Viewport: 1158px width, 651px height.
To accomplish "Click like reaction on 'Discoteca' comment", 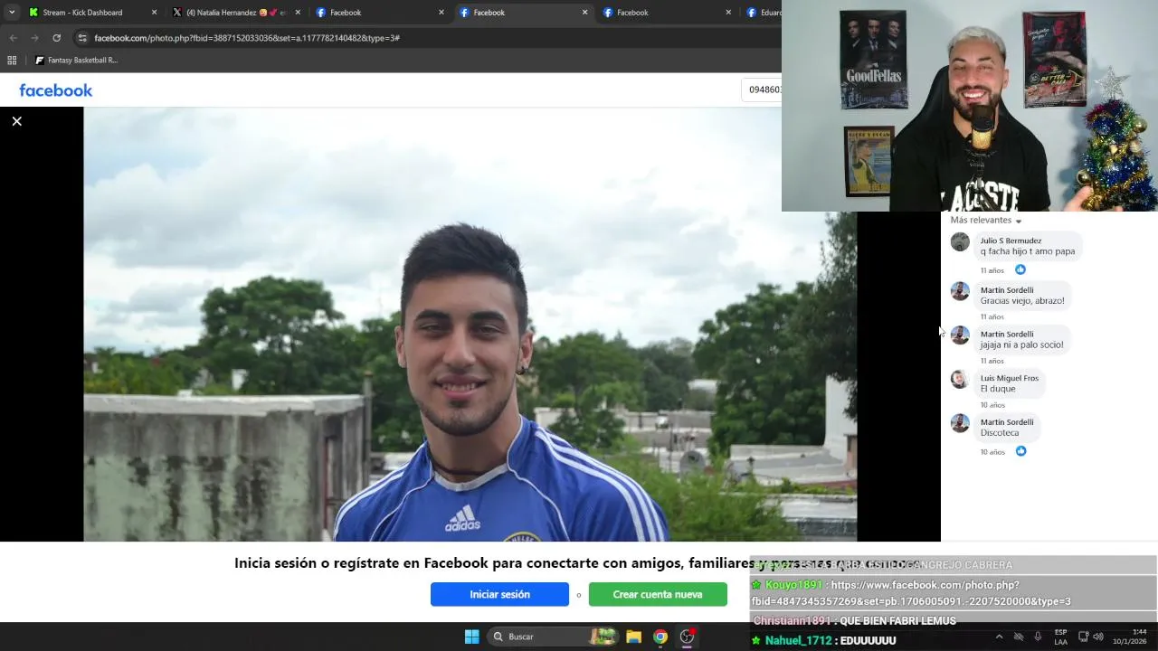I will pyautogui.click(x=1020, y=451).
